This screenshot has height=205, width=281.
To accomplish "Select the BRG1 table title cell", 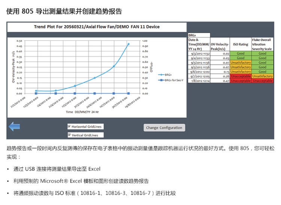I will [x=199, y=35].
